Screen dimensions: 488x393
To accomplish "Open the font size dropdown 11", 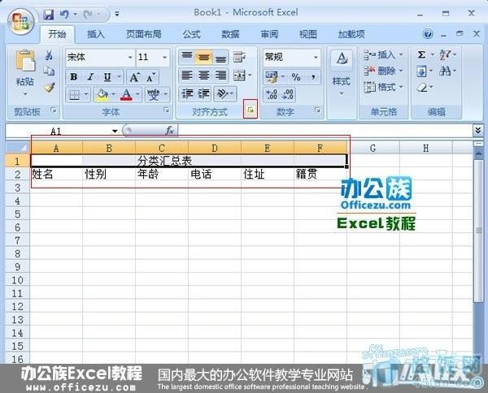I will tap(164, 58).
